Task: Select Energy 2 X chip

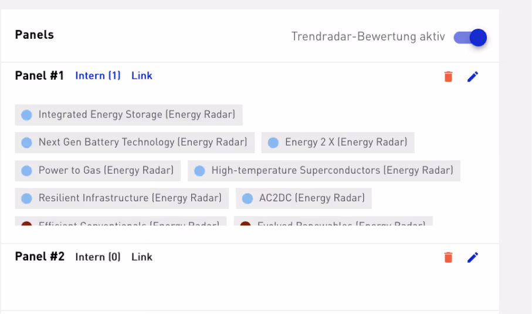Action: pyautogui.click(x=338, y=142)
